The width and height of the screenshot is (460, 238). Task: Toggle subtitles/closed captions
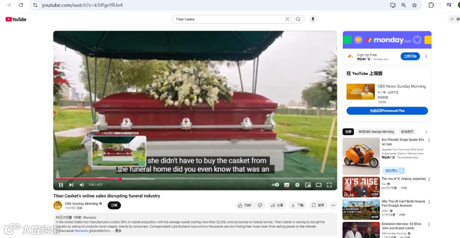[287, 185]
